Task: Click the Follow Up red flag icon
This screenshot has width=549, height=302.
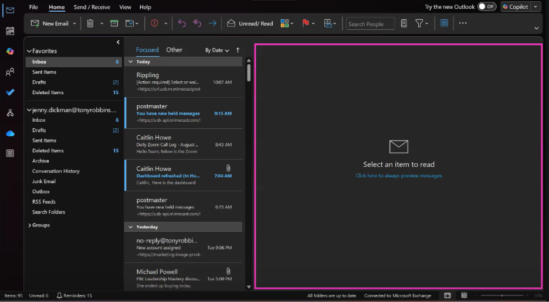Action: pos(306,23)
